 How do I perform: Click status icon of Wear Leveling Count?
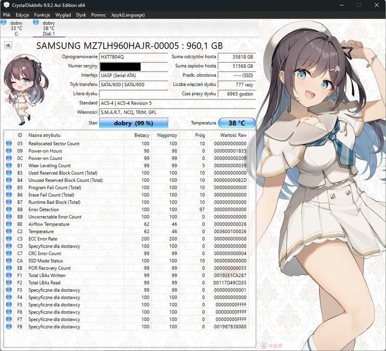pos(9,165)
